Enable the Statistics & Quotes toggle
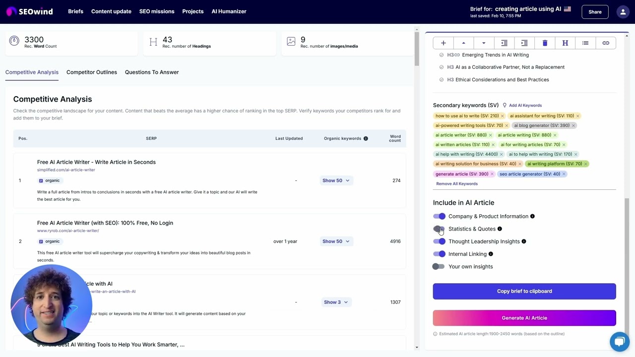 point(439,229)
